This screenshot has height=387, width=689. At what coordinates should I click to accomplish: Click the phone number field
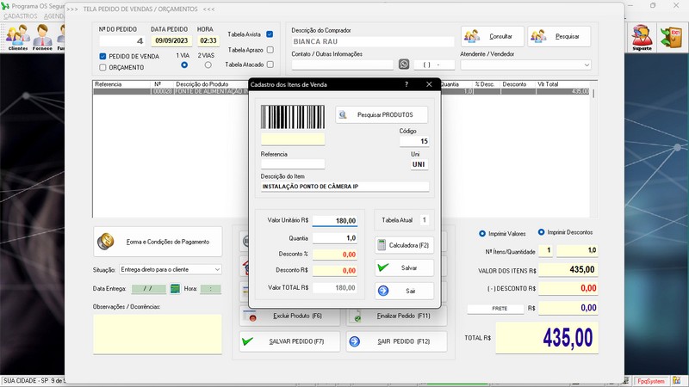[x=434, y=64]
